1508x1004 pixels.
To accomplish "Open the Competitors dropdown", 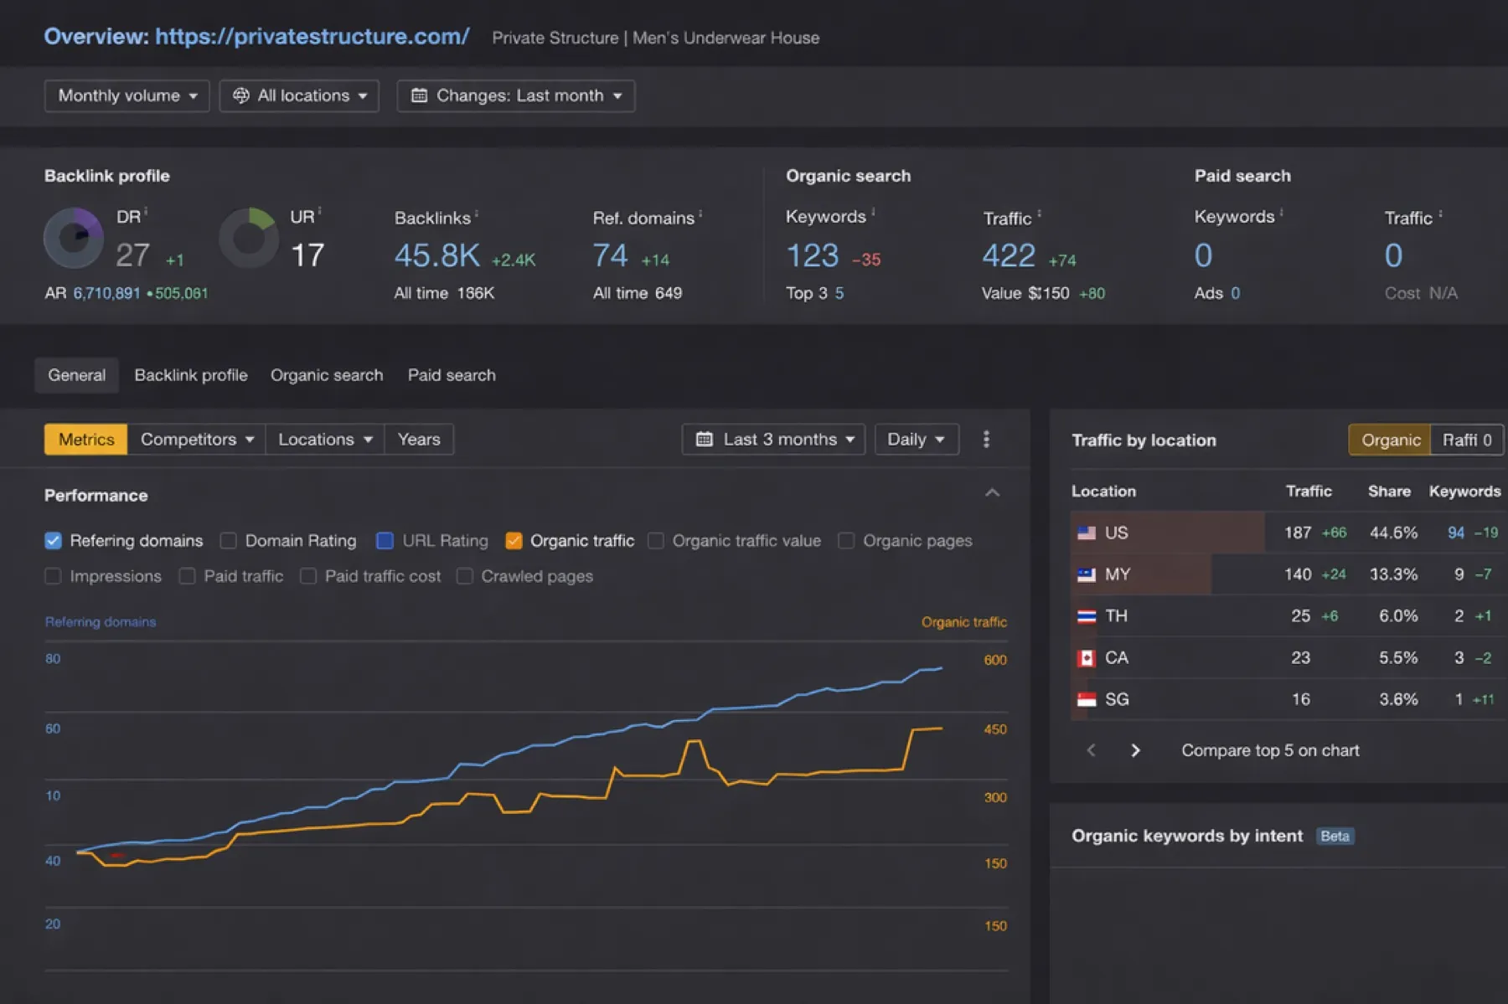I will (x=196, y=439).
